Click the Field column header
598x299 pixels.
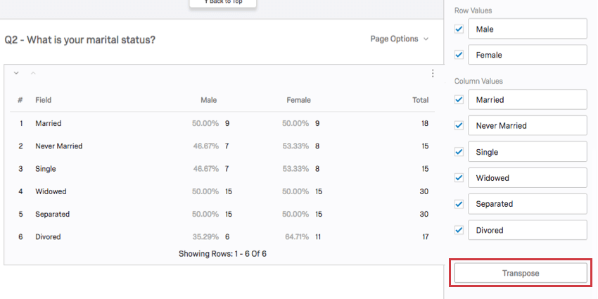(x=44, y=100)
